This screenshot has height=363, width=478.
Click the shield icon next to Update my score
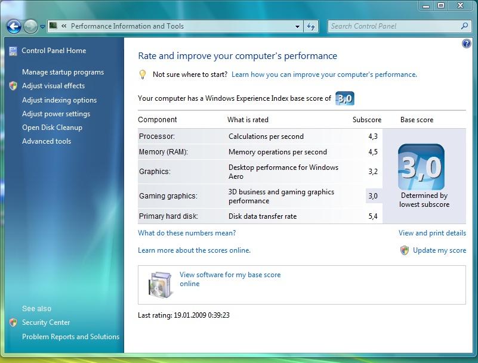tap(405, 250)
